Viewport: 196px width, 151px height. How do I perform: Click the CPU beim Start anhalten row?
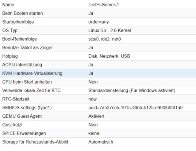98,82
